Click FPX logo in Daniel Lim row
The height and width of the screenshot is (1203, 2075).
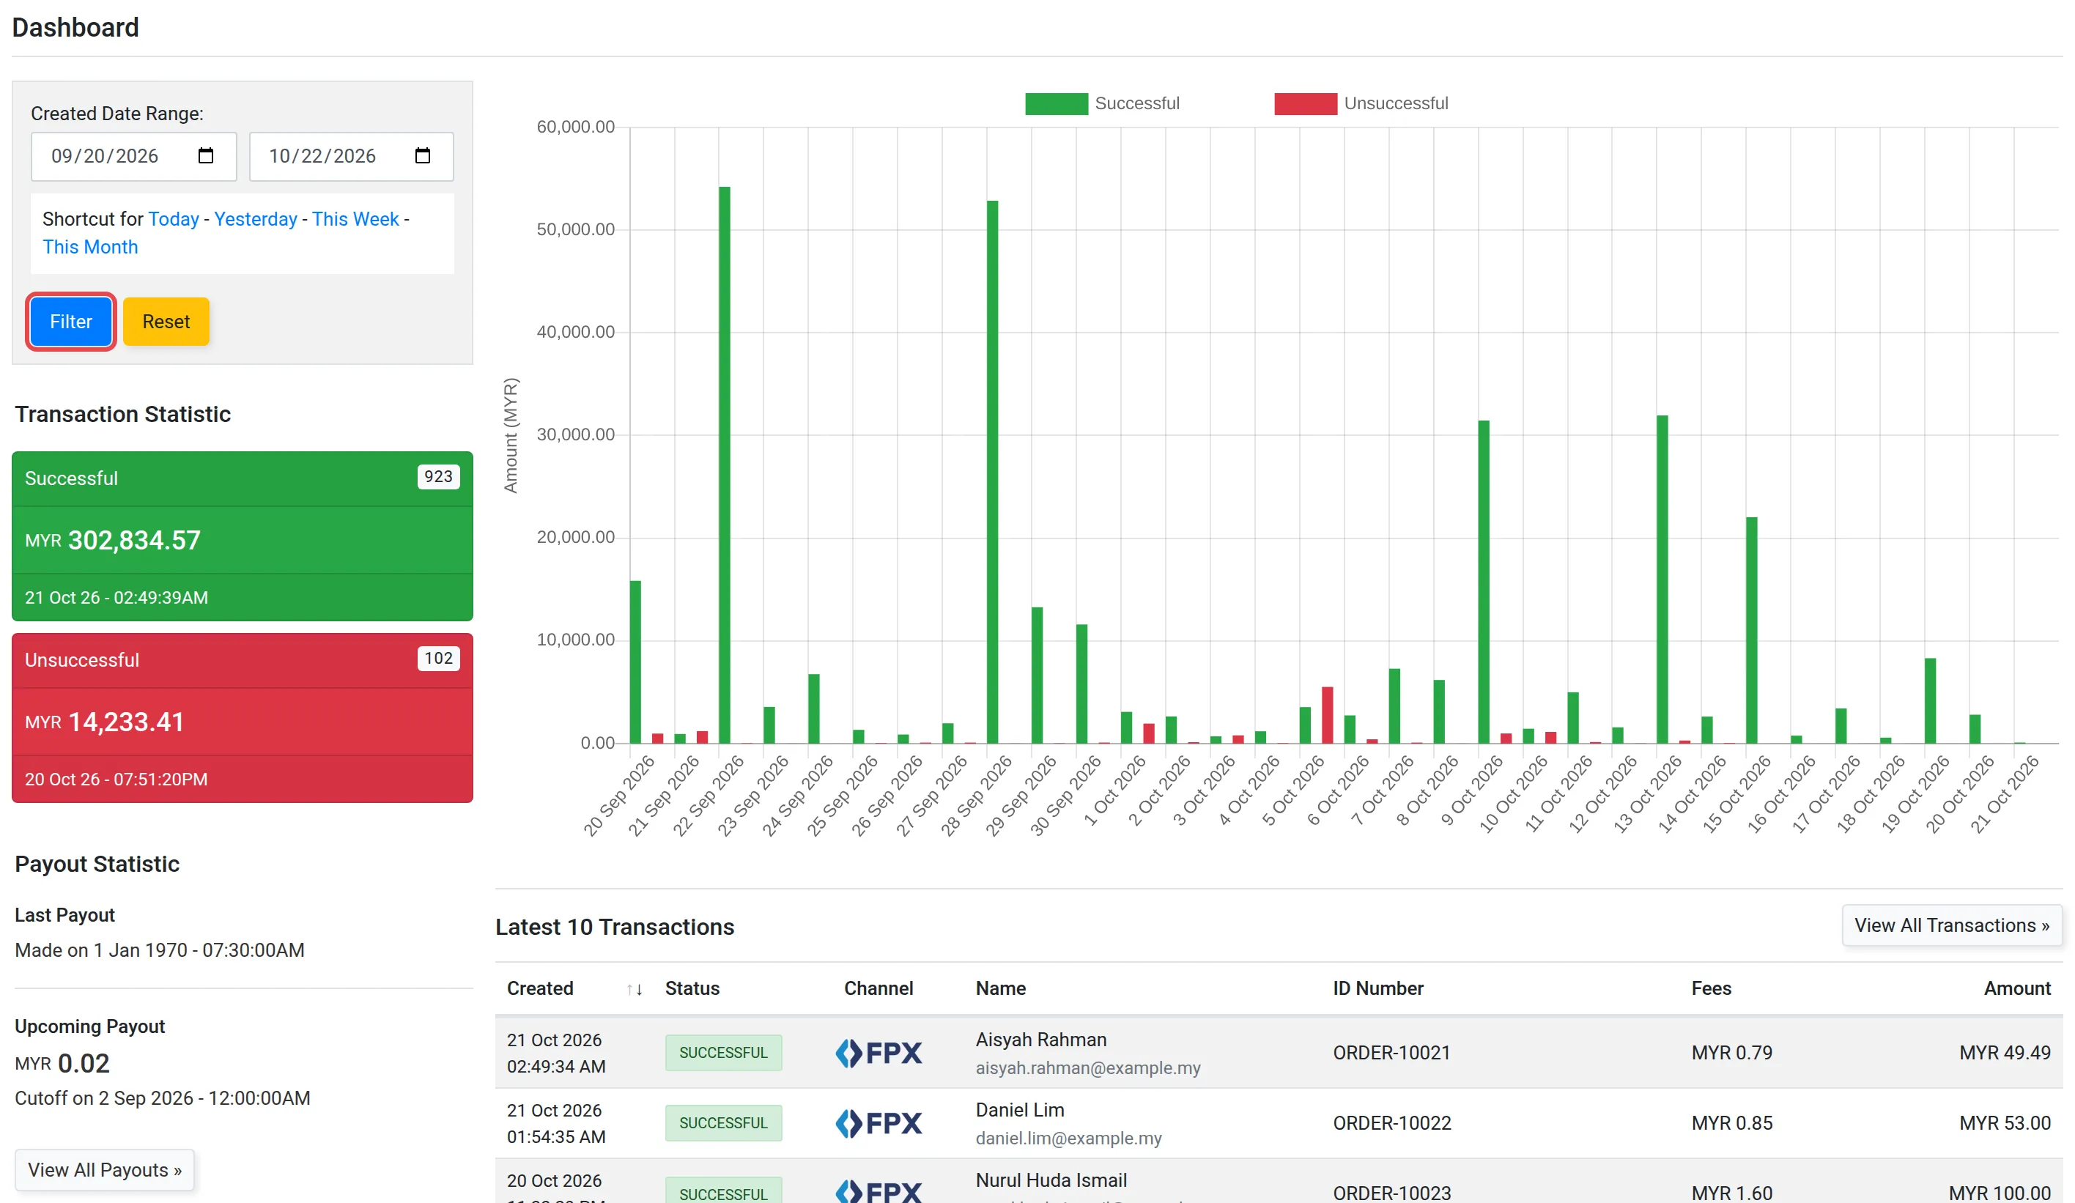click(879, 1122)
